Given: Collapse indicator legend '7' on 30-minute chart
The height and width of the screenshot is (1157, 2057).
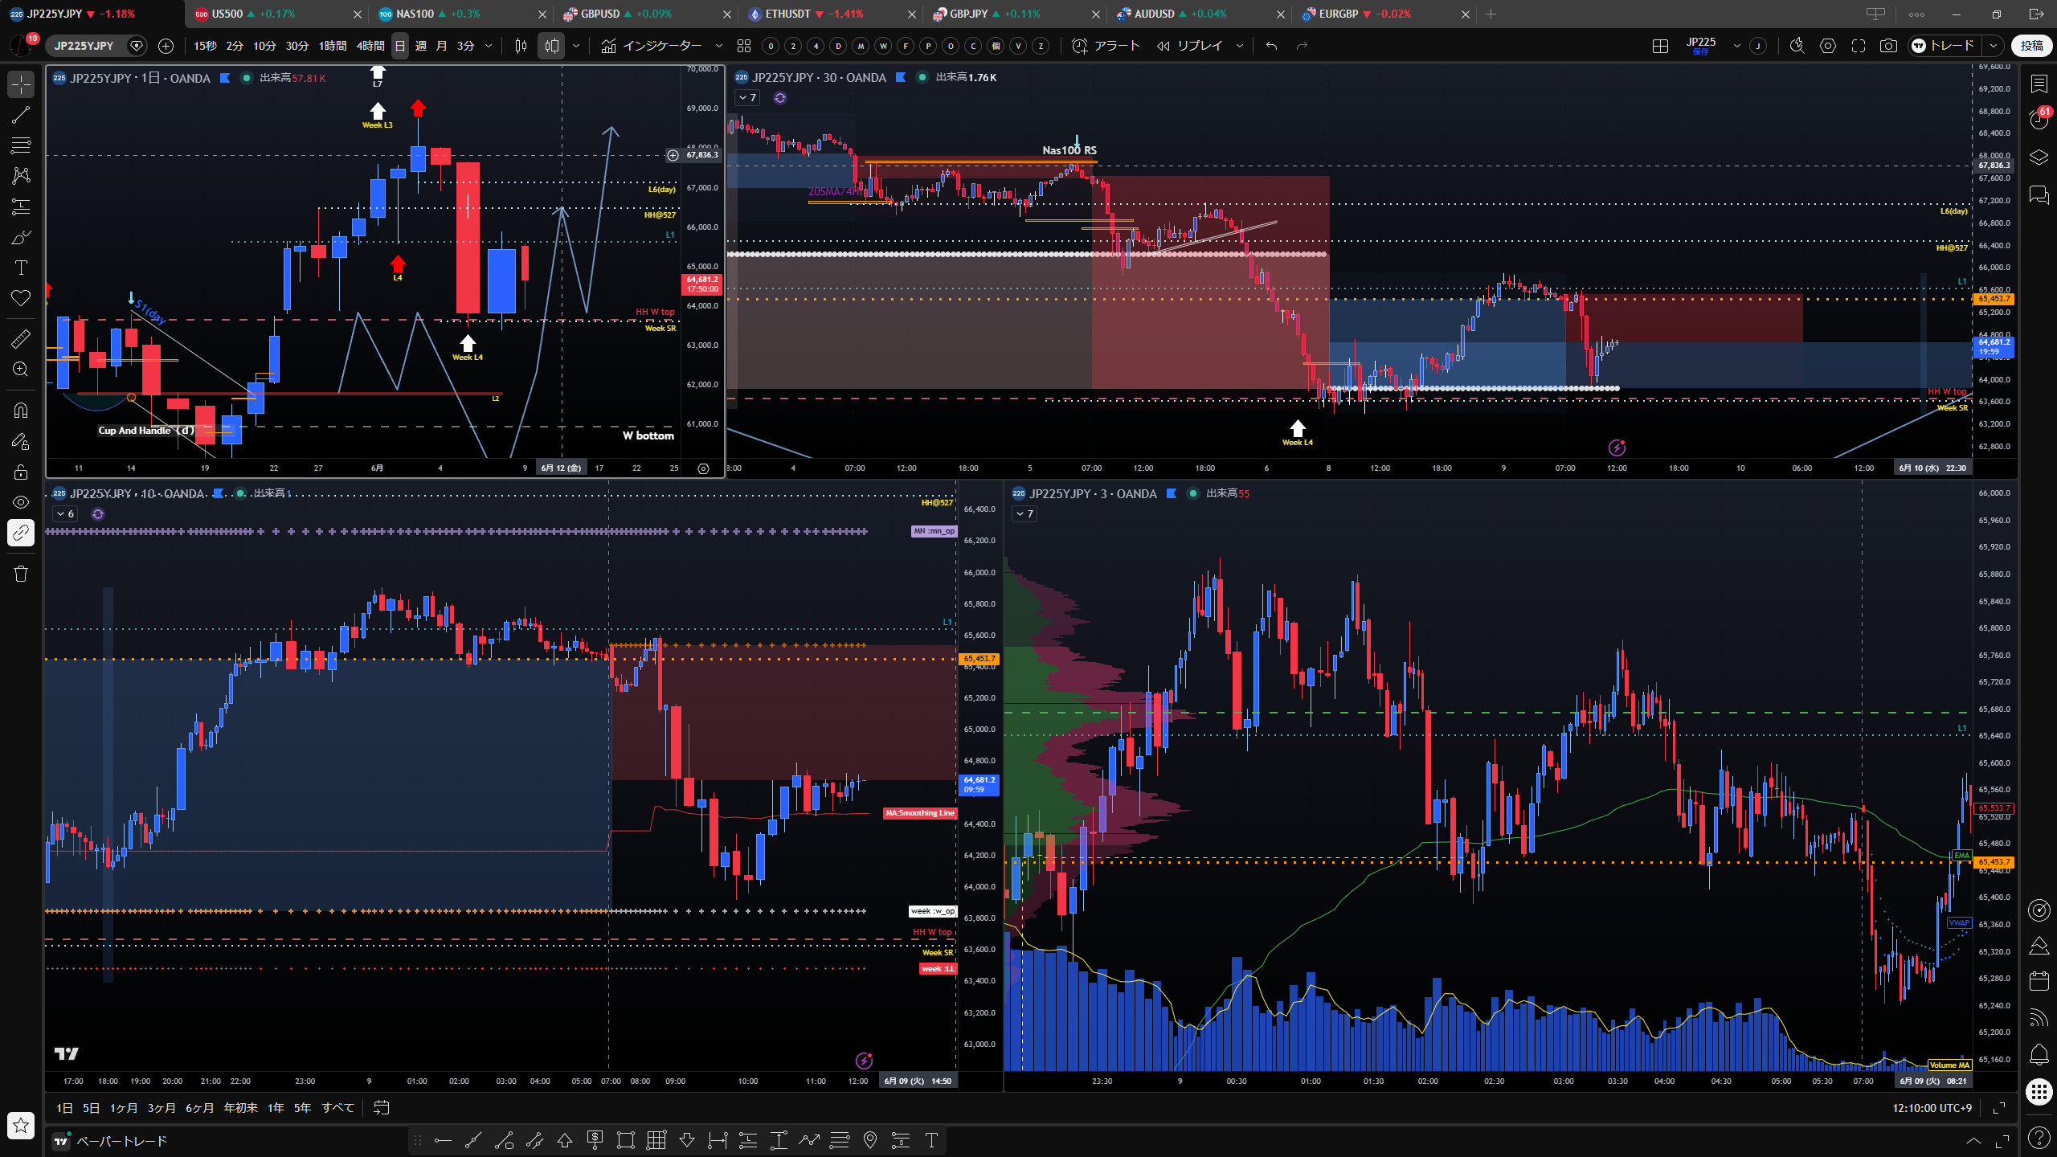Looking at the screenshot, I should 747,98.
